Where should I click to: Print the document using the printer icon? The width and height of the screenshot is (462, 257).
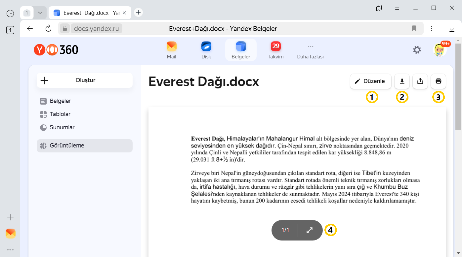coord(439,81)
